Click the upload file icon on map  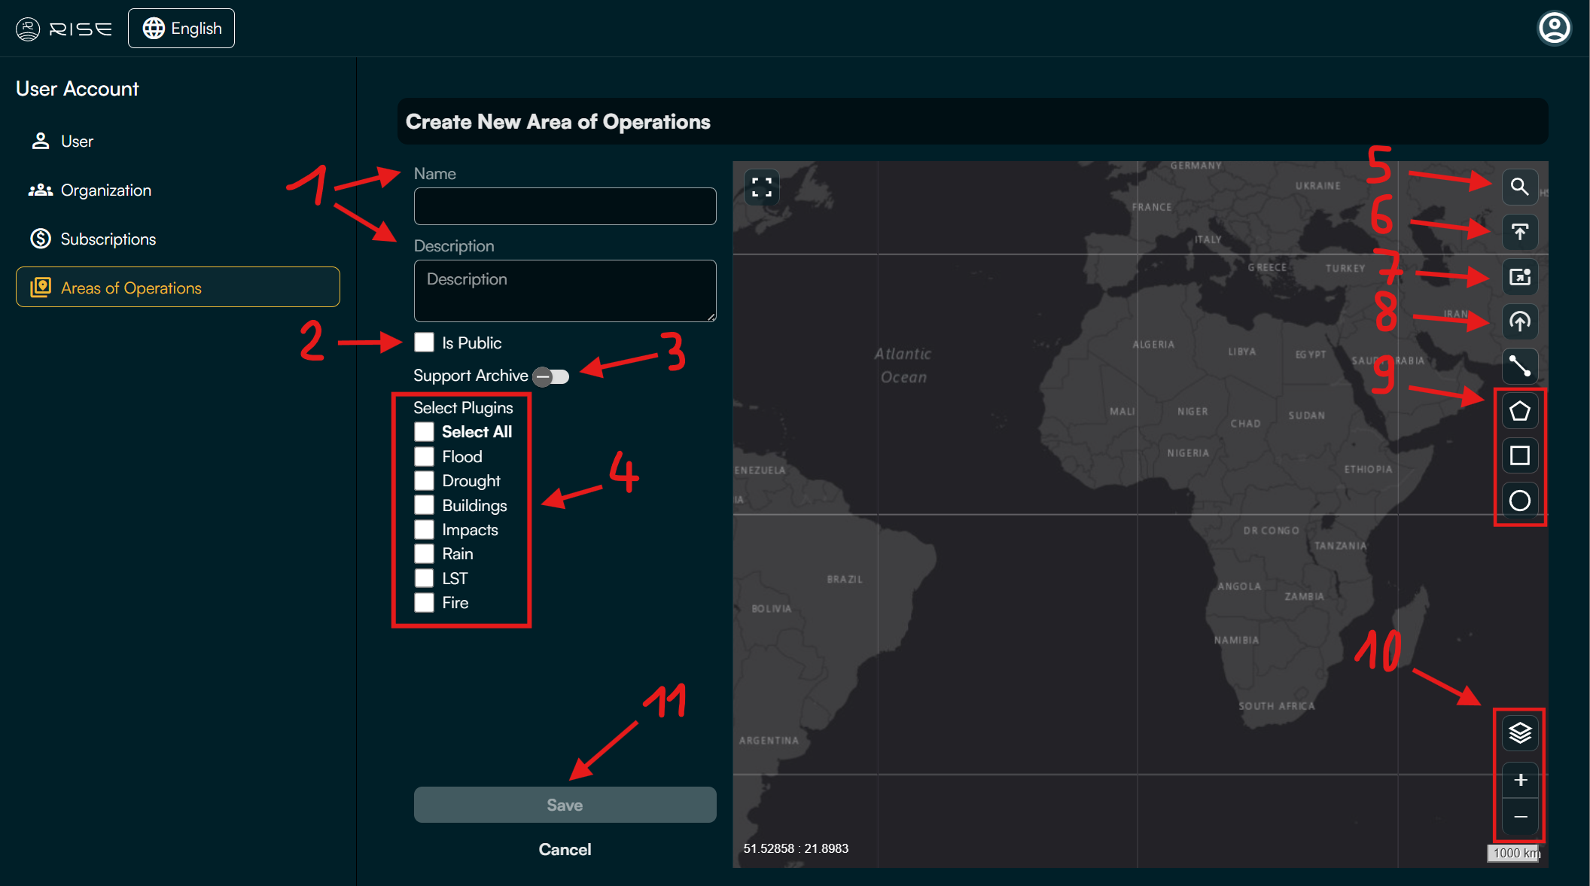[1519, 232]
